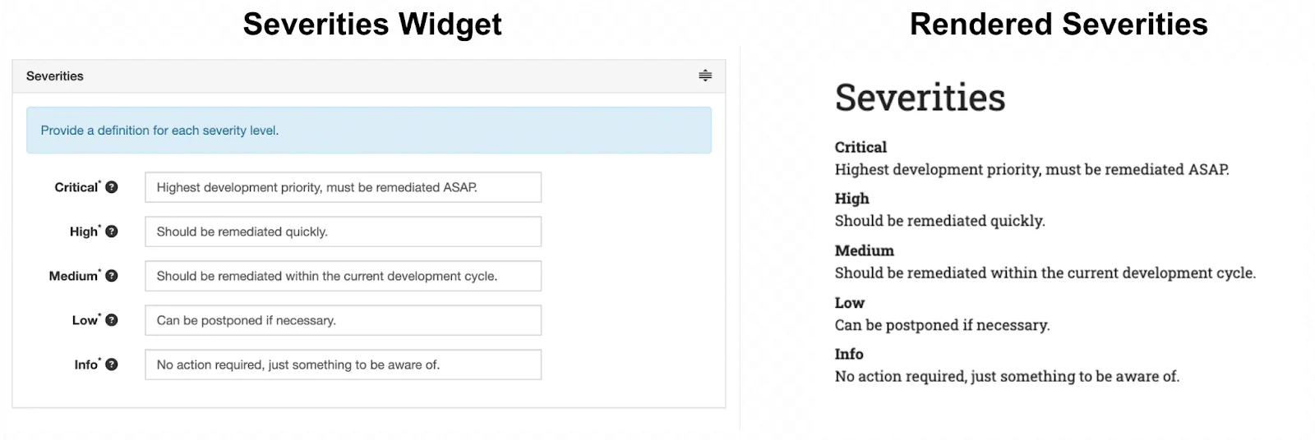
Task: Click the Medium field label
Action: point(73,276)
